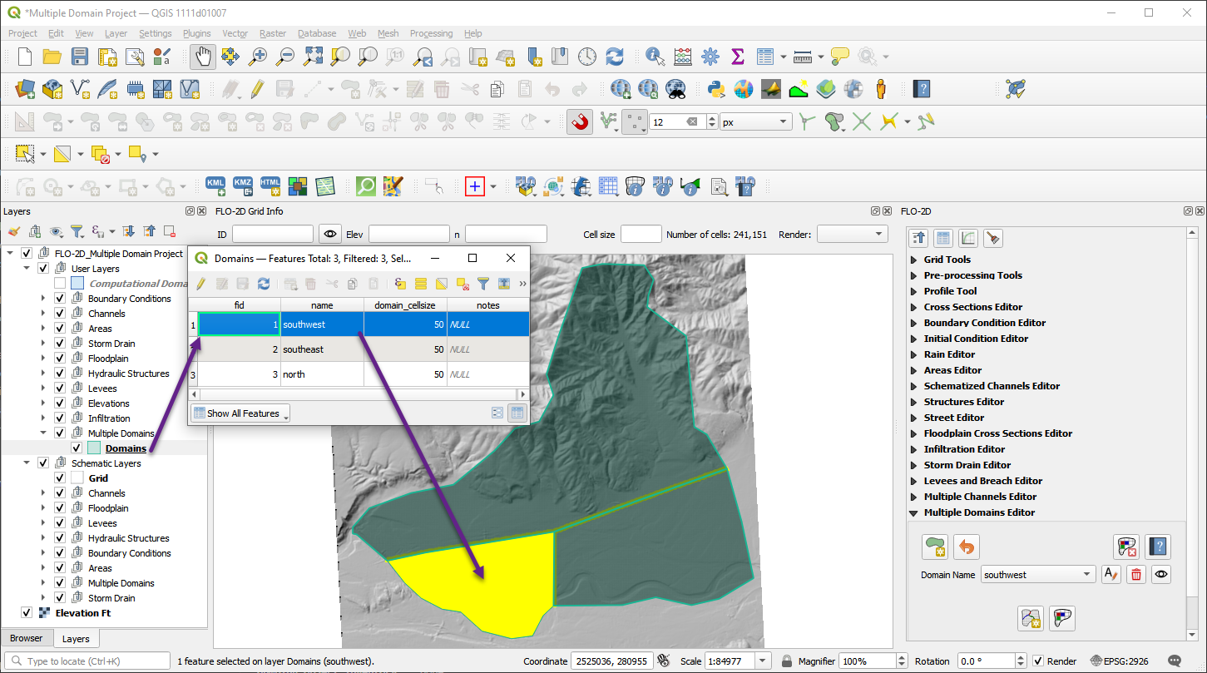This screenshot has width=1207, height=673.
Task: Click the eye icon next to Domain Name
Action: (1161, 574)
